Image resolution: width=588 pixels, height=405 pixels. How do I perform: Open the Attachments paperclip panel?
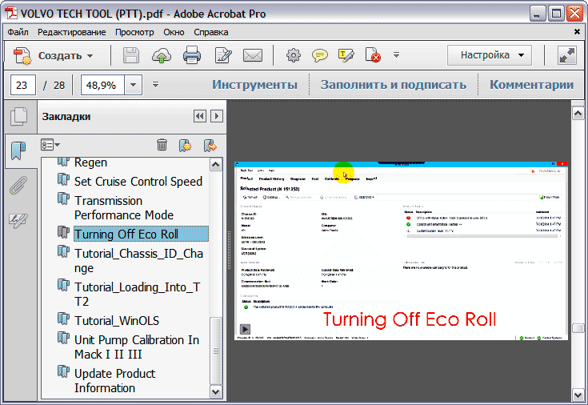point(18,186)
